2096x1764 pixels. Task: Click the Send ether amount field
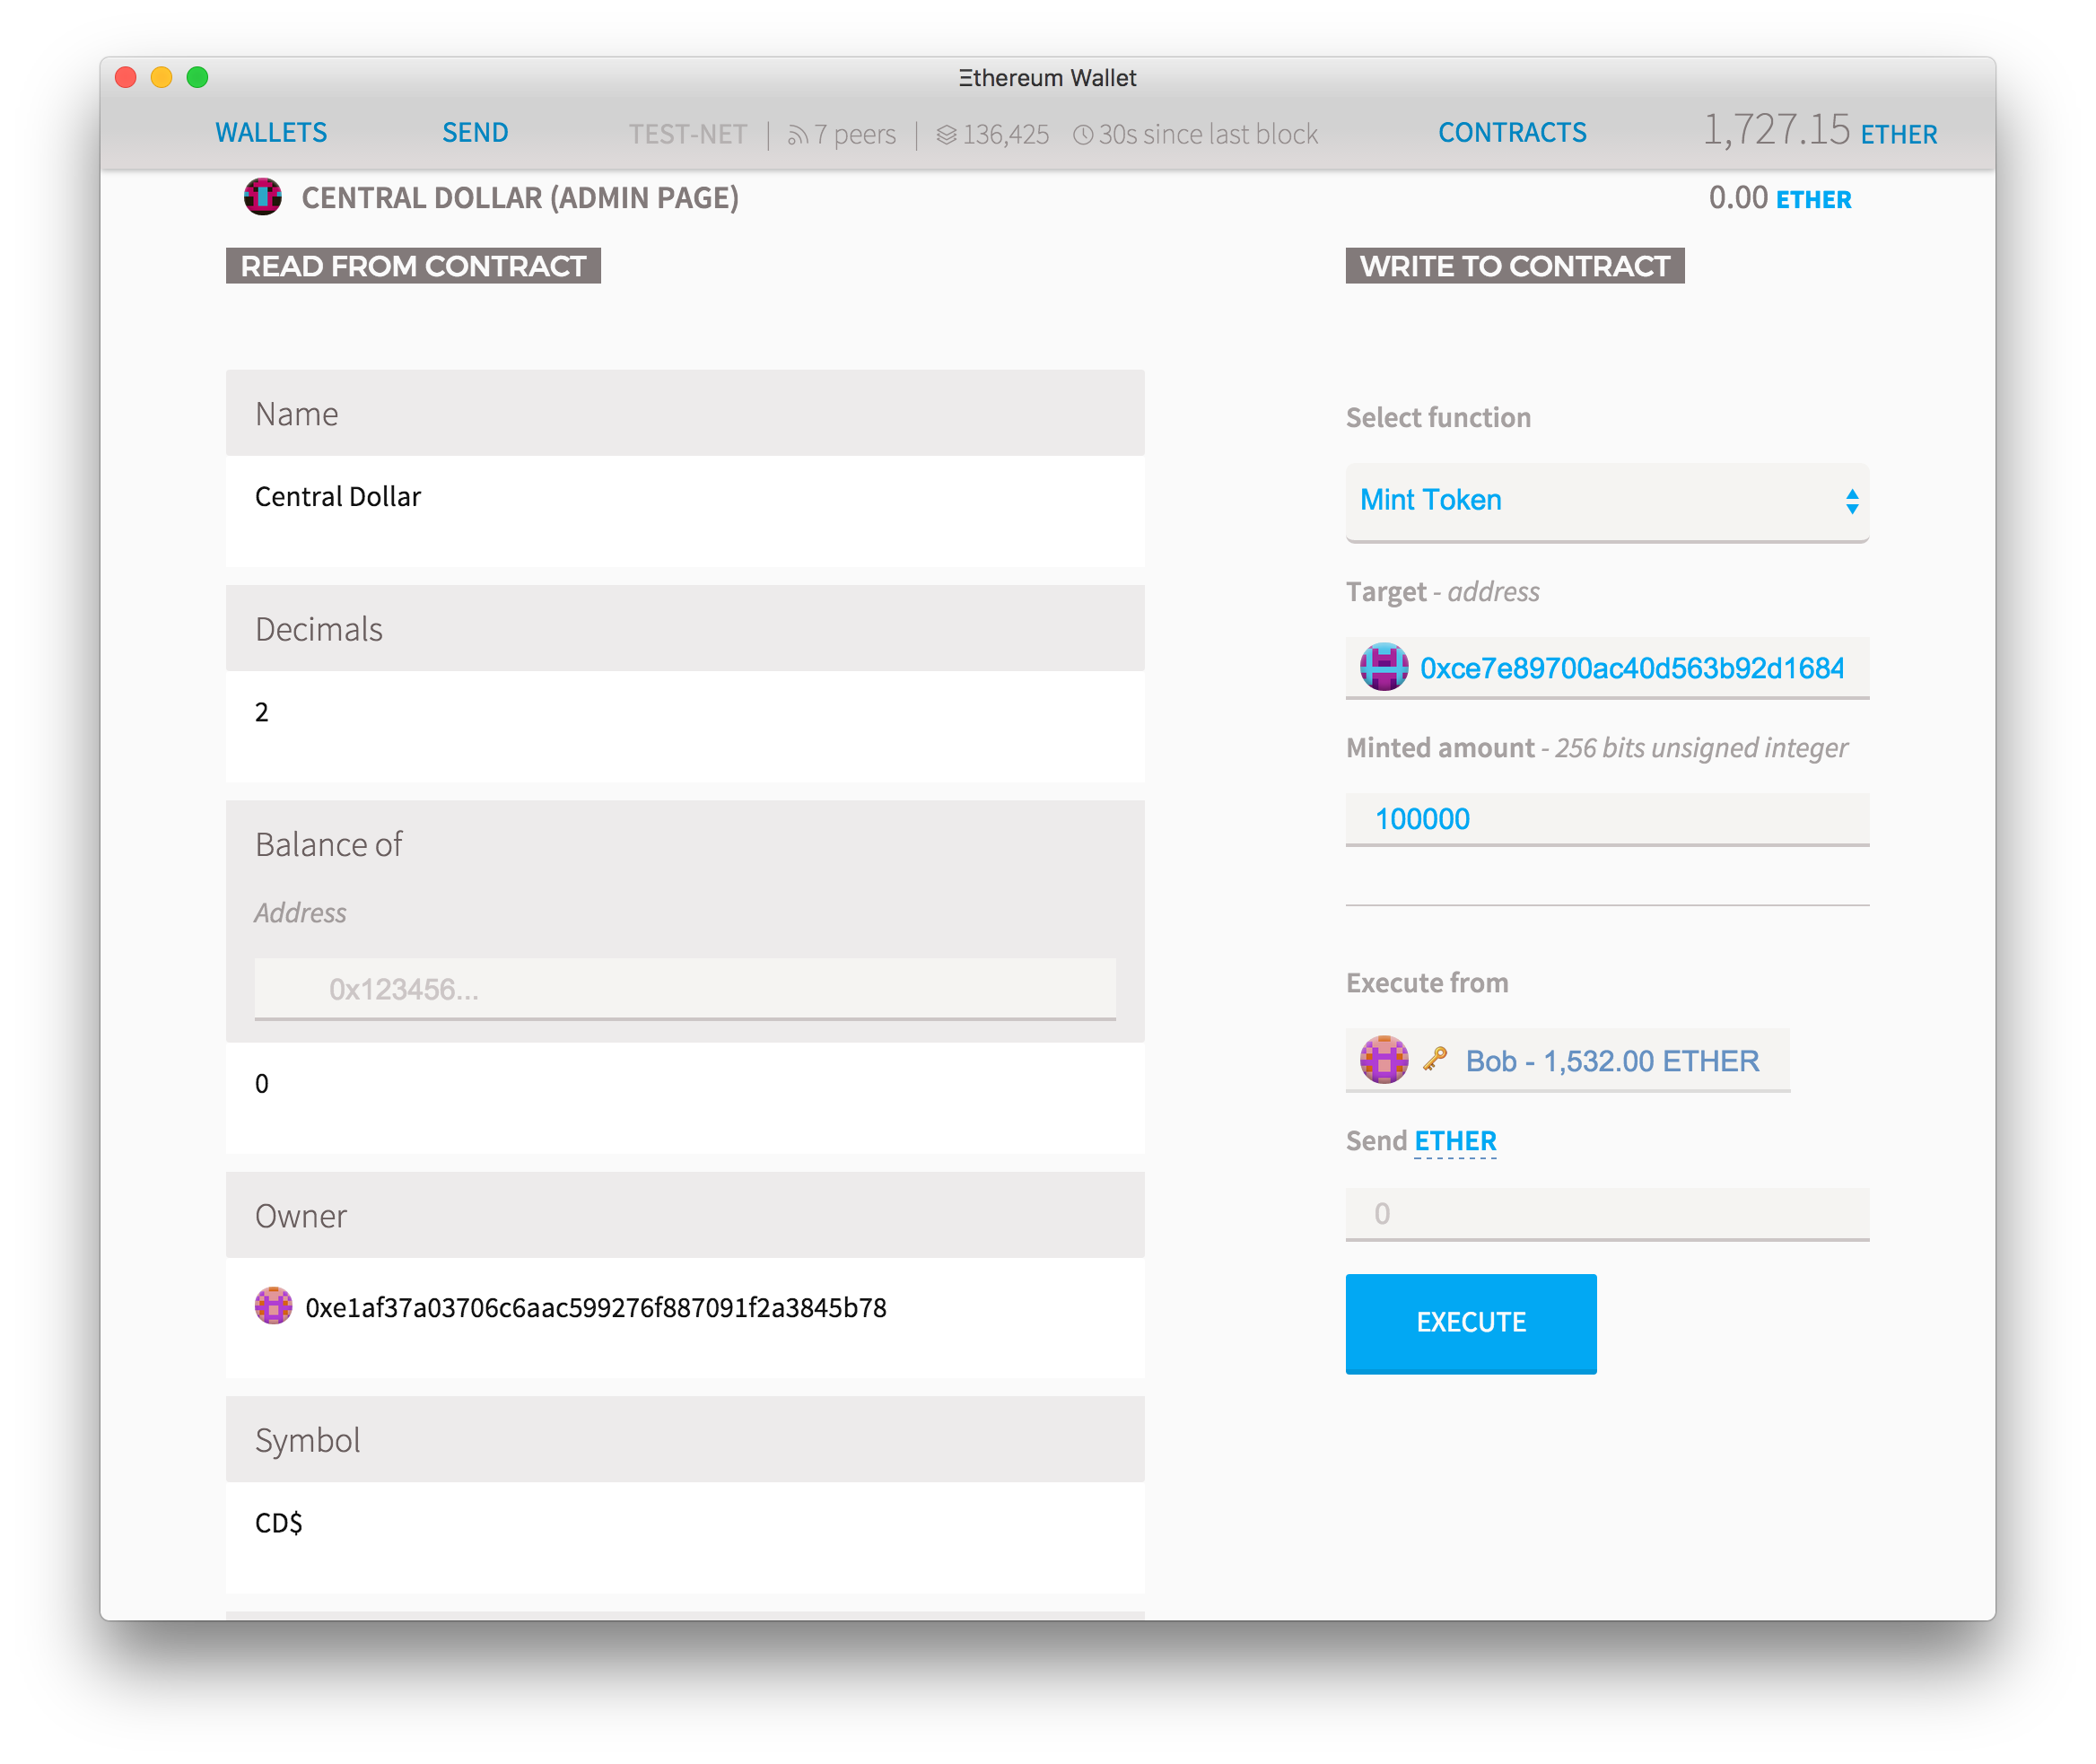1606,1213
